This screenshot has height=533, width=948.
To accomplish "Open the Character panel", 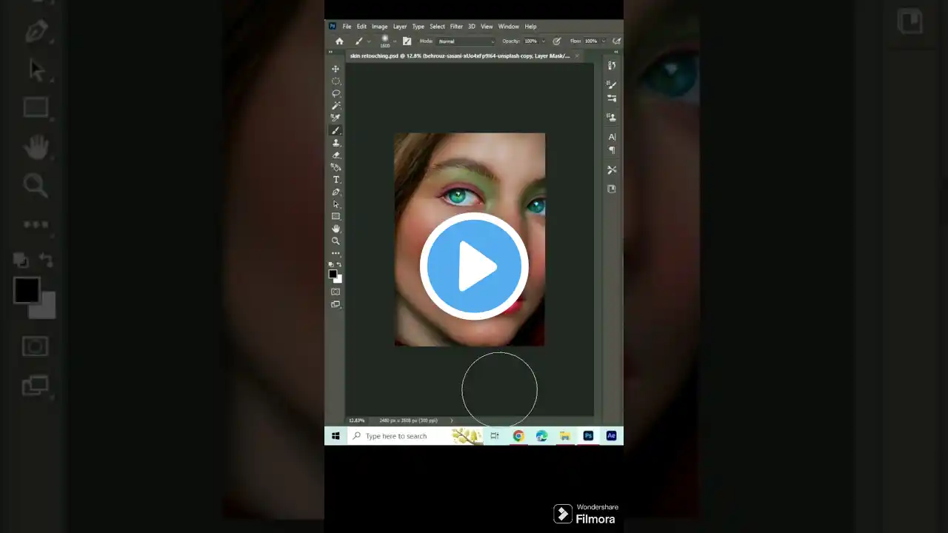I will [612, 136].
